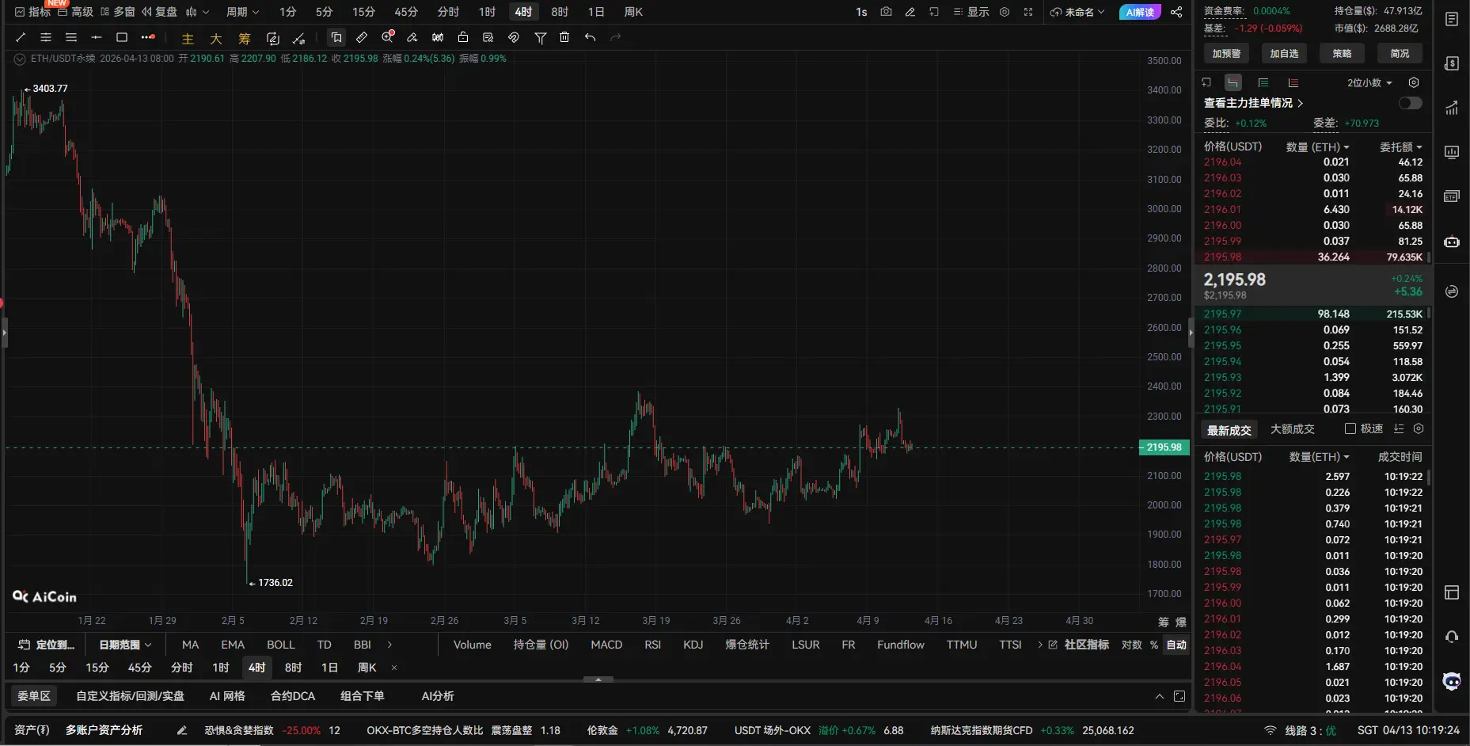Screen dimensions: 1470x746
Task: Click the pencil edit icon in top bar
Action: 910,12
